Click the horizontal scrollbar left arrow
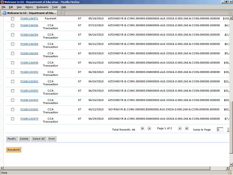The image size is (233, 175). click(2, 168)
